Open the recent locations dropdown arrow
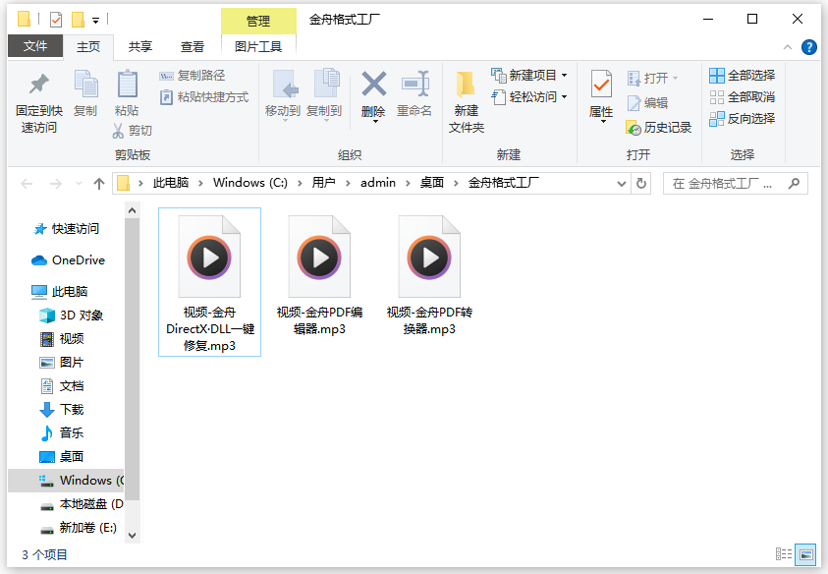The height and width of the screenshot is (574, 828). point(79,184)
